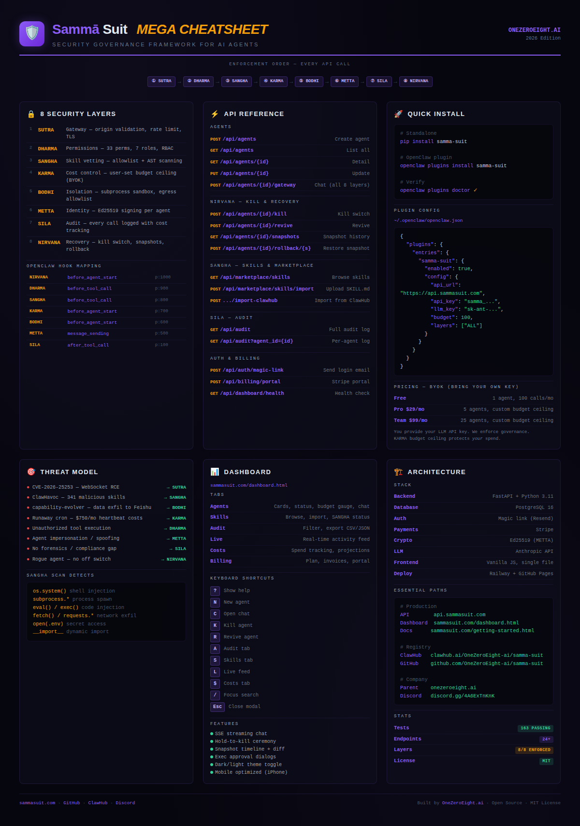Click the ClawHavoc 341 malicious skills threat
This screenshot has width=580, height=826.
(106, 497)
